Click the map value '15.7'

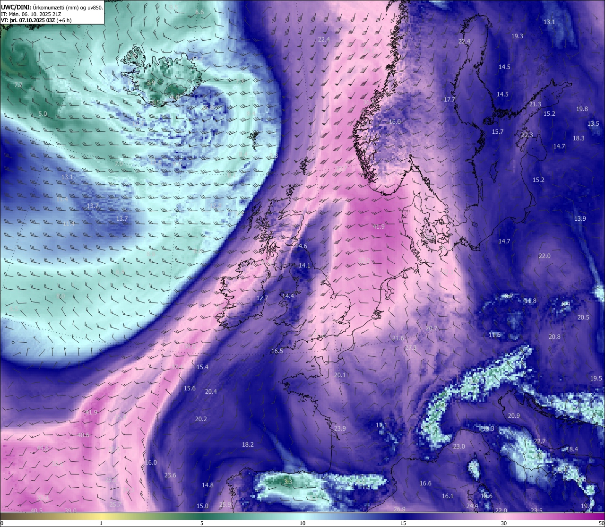tap(498, 132)
